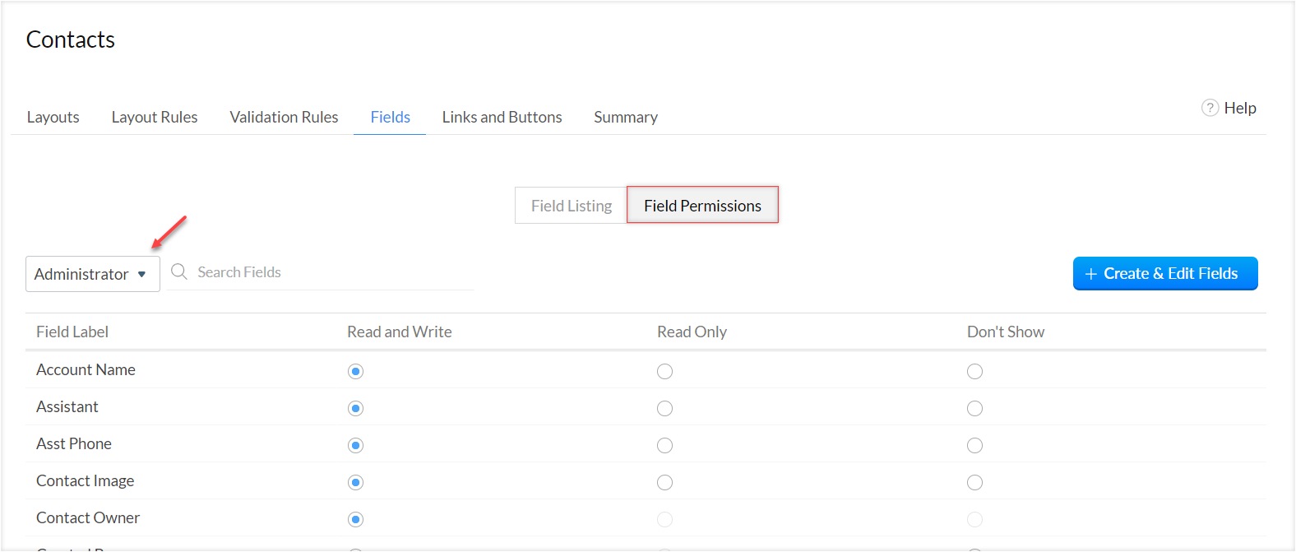1296x552 pixels.
Task: Switch to the Summary tab
Action: point(626,117)
